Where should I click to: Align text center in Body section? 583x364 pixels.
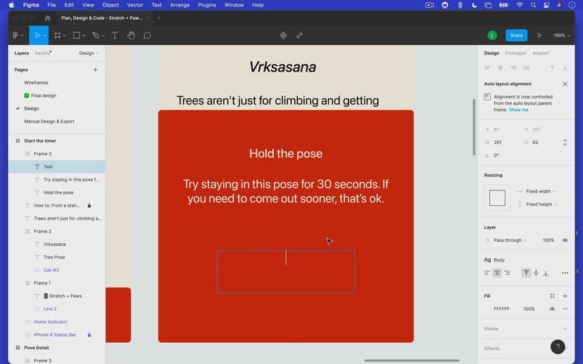click(497, 273)
